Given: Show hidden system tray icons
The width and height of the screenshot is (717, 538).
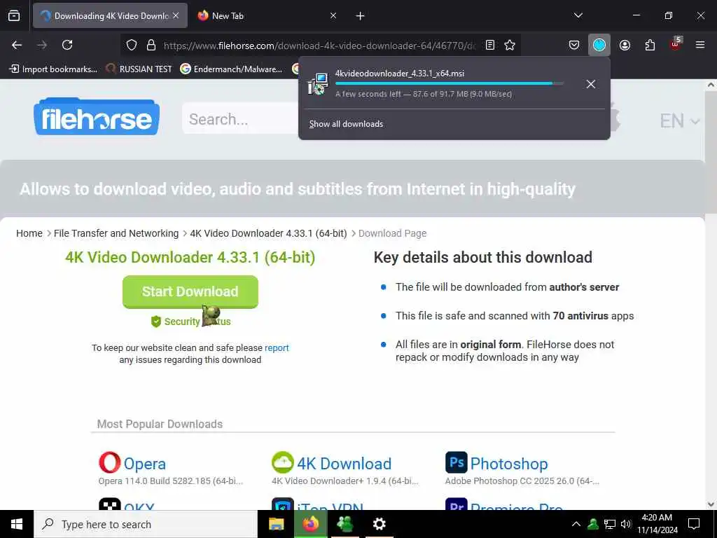Looking at the screenshot, I should click(576, 524).
